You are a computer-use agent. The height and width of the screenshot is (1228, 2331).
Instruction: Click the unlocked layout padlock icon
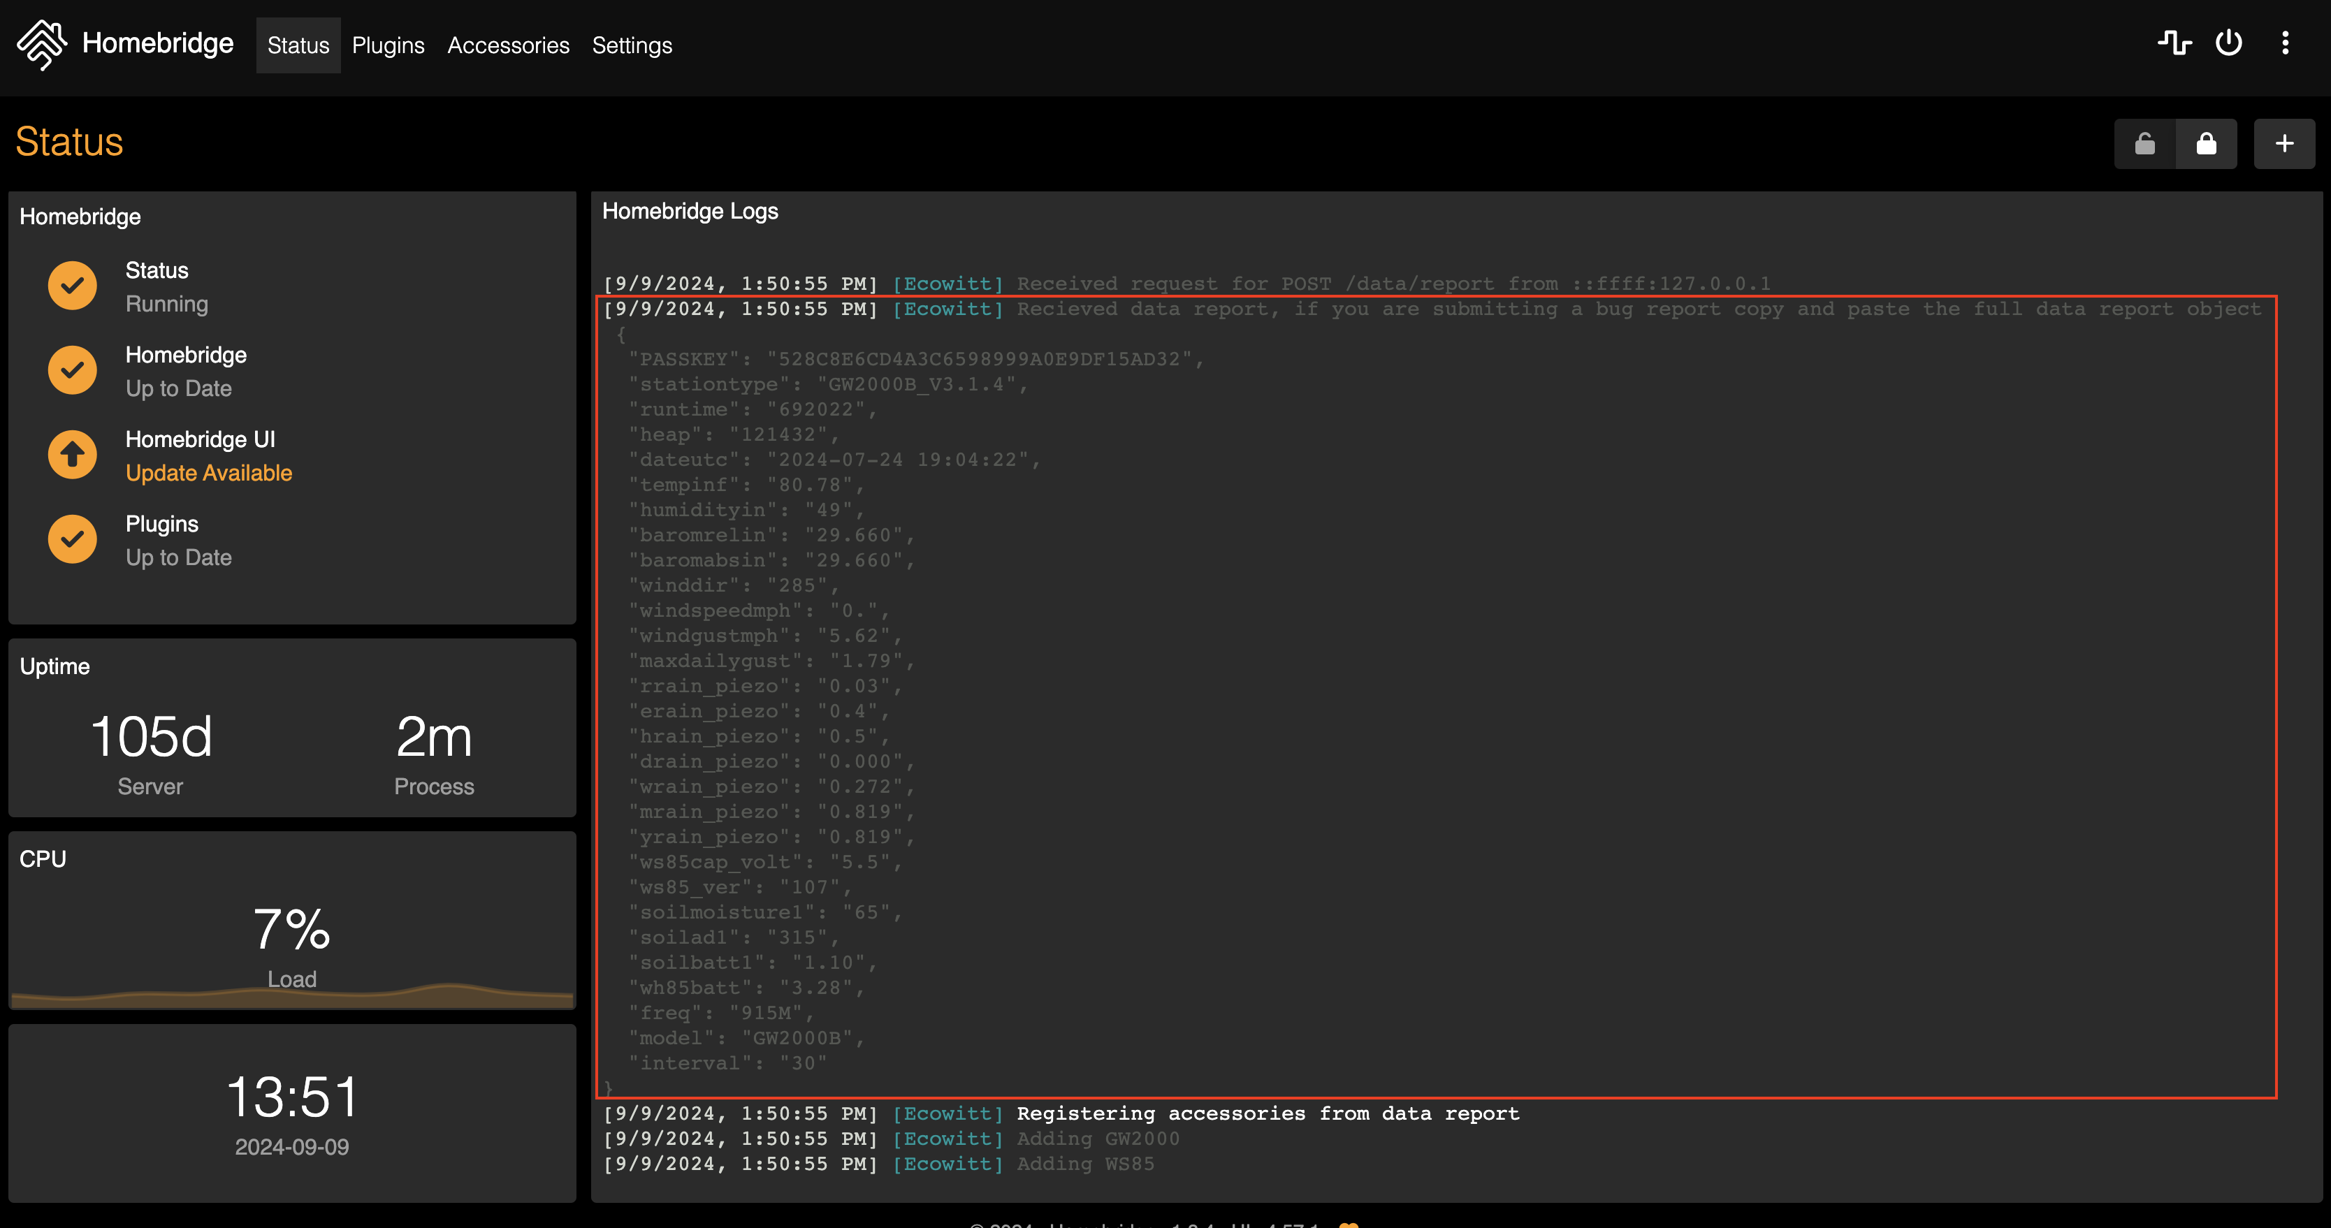[2144, 144]
